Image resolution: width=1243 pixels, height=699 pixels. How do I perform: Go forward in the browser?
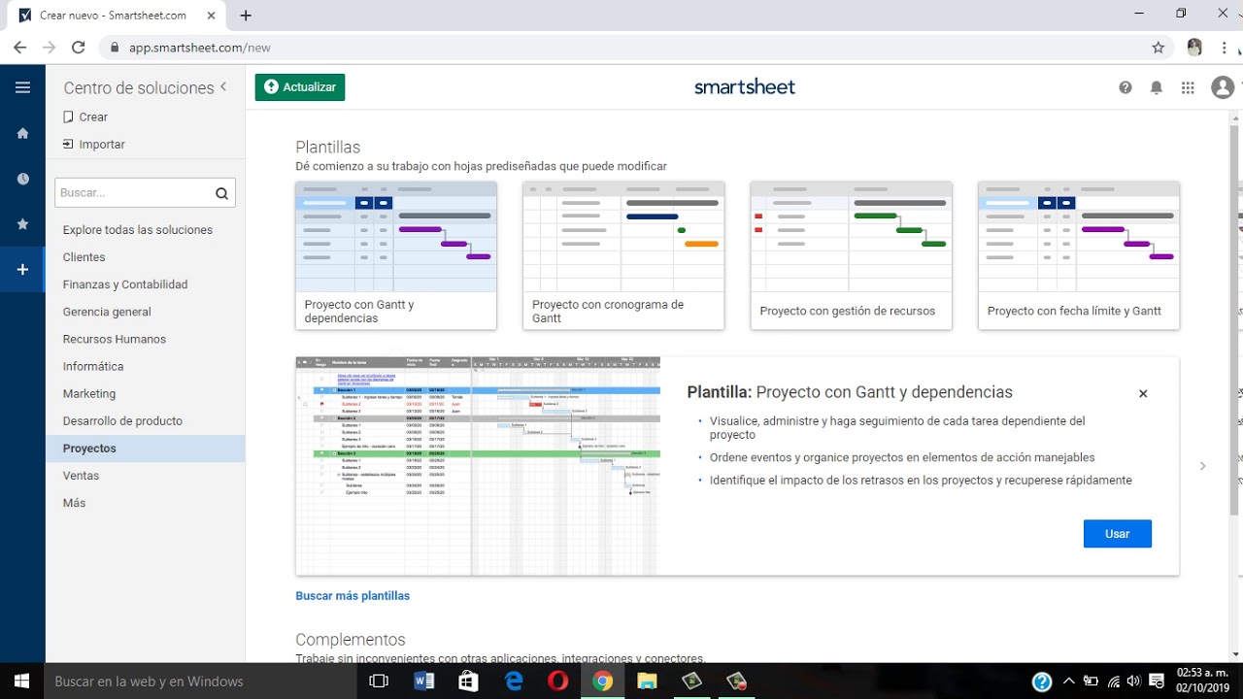(49, 47)
